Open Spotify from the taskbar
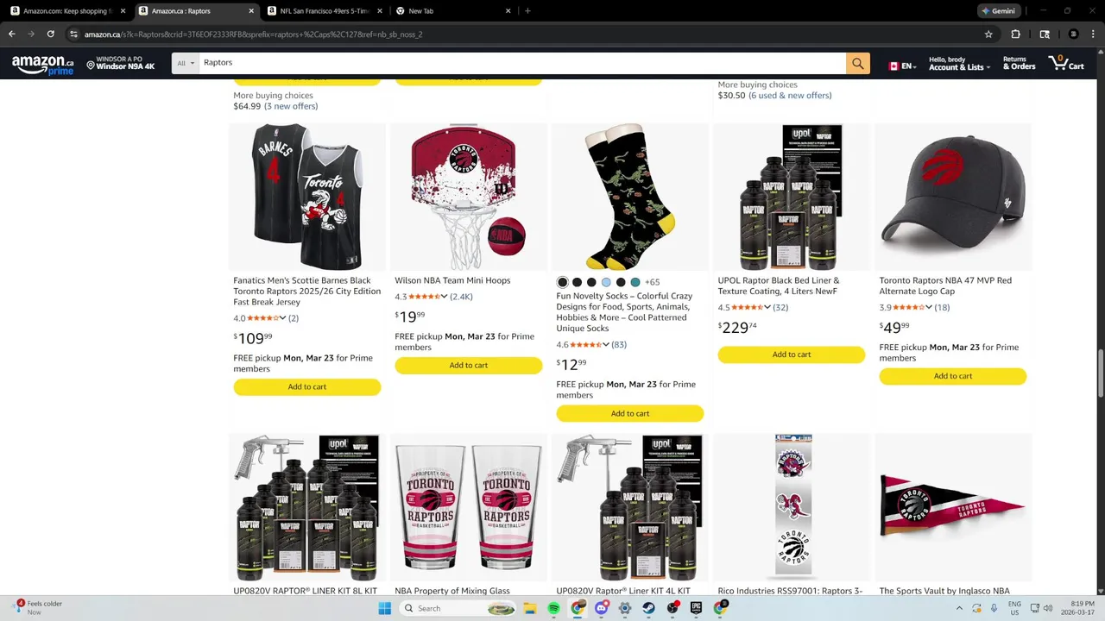Image resolution: width=1105 pixels, height=621 pixels. point(554,608)
